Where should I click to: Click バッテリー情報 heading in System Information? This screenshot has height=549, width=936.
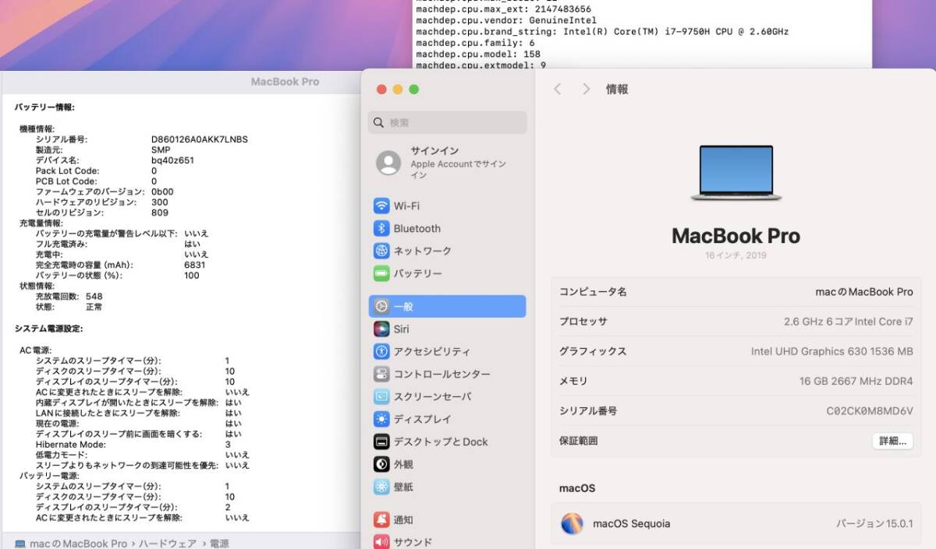(x=44, y=107)
